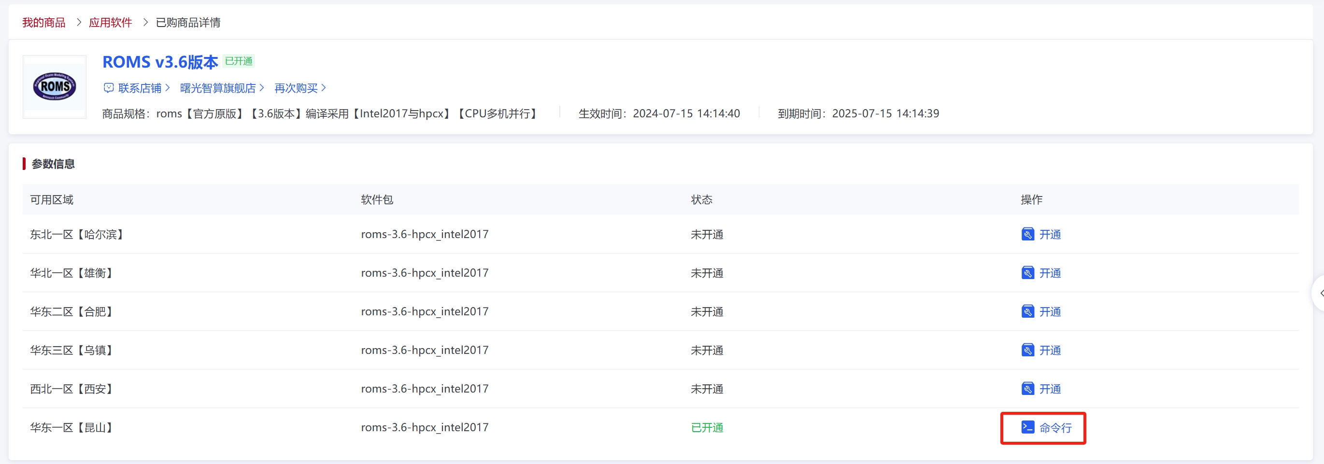Click the activate icon for 华北一区【雄衡】
This screenshot has width=1324, height=464.
[x=1027, y=273]
